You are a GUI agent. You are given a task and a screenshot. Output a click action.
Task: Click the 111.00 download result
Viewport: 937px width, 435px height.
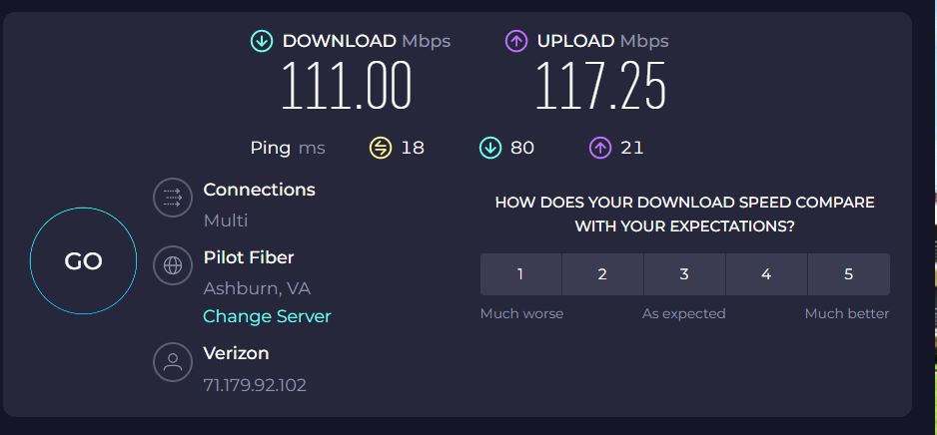point(347,86)
